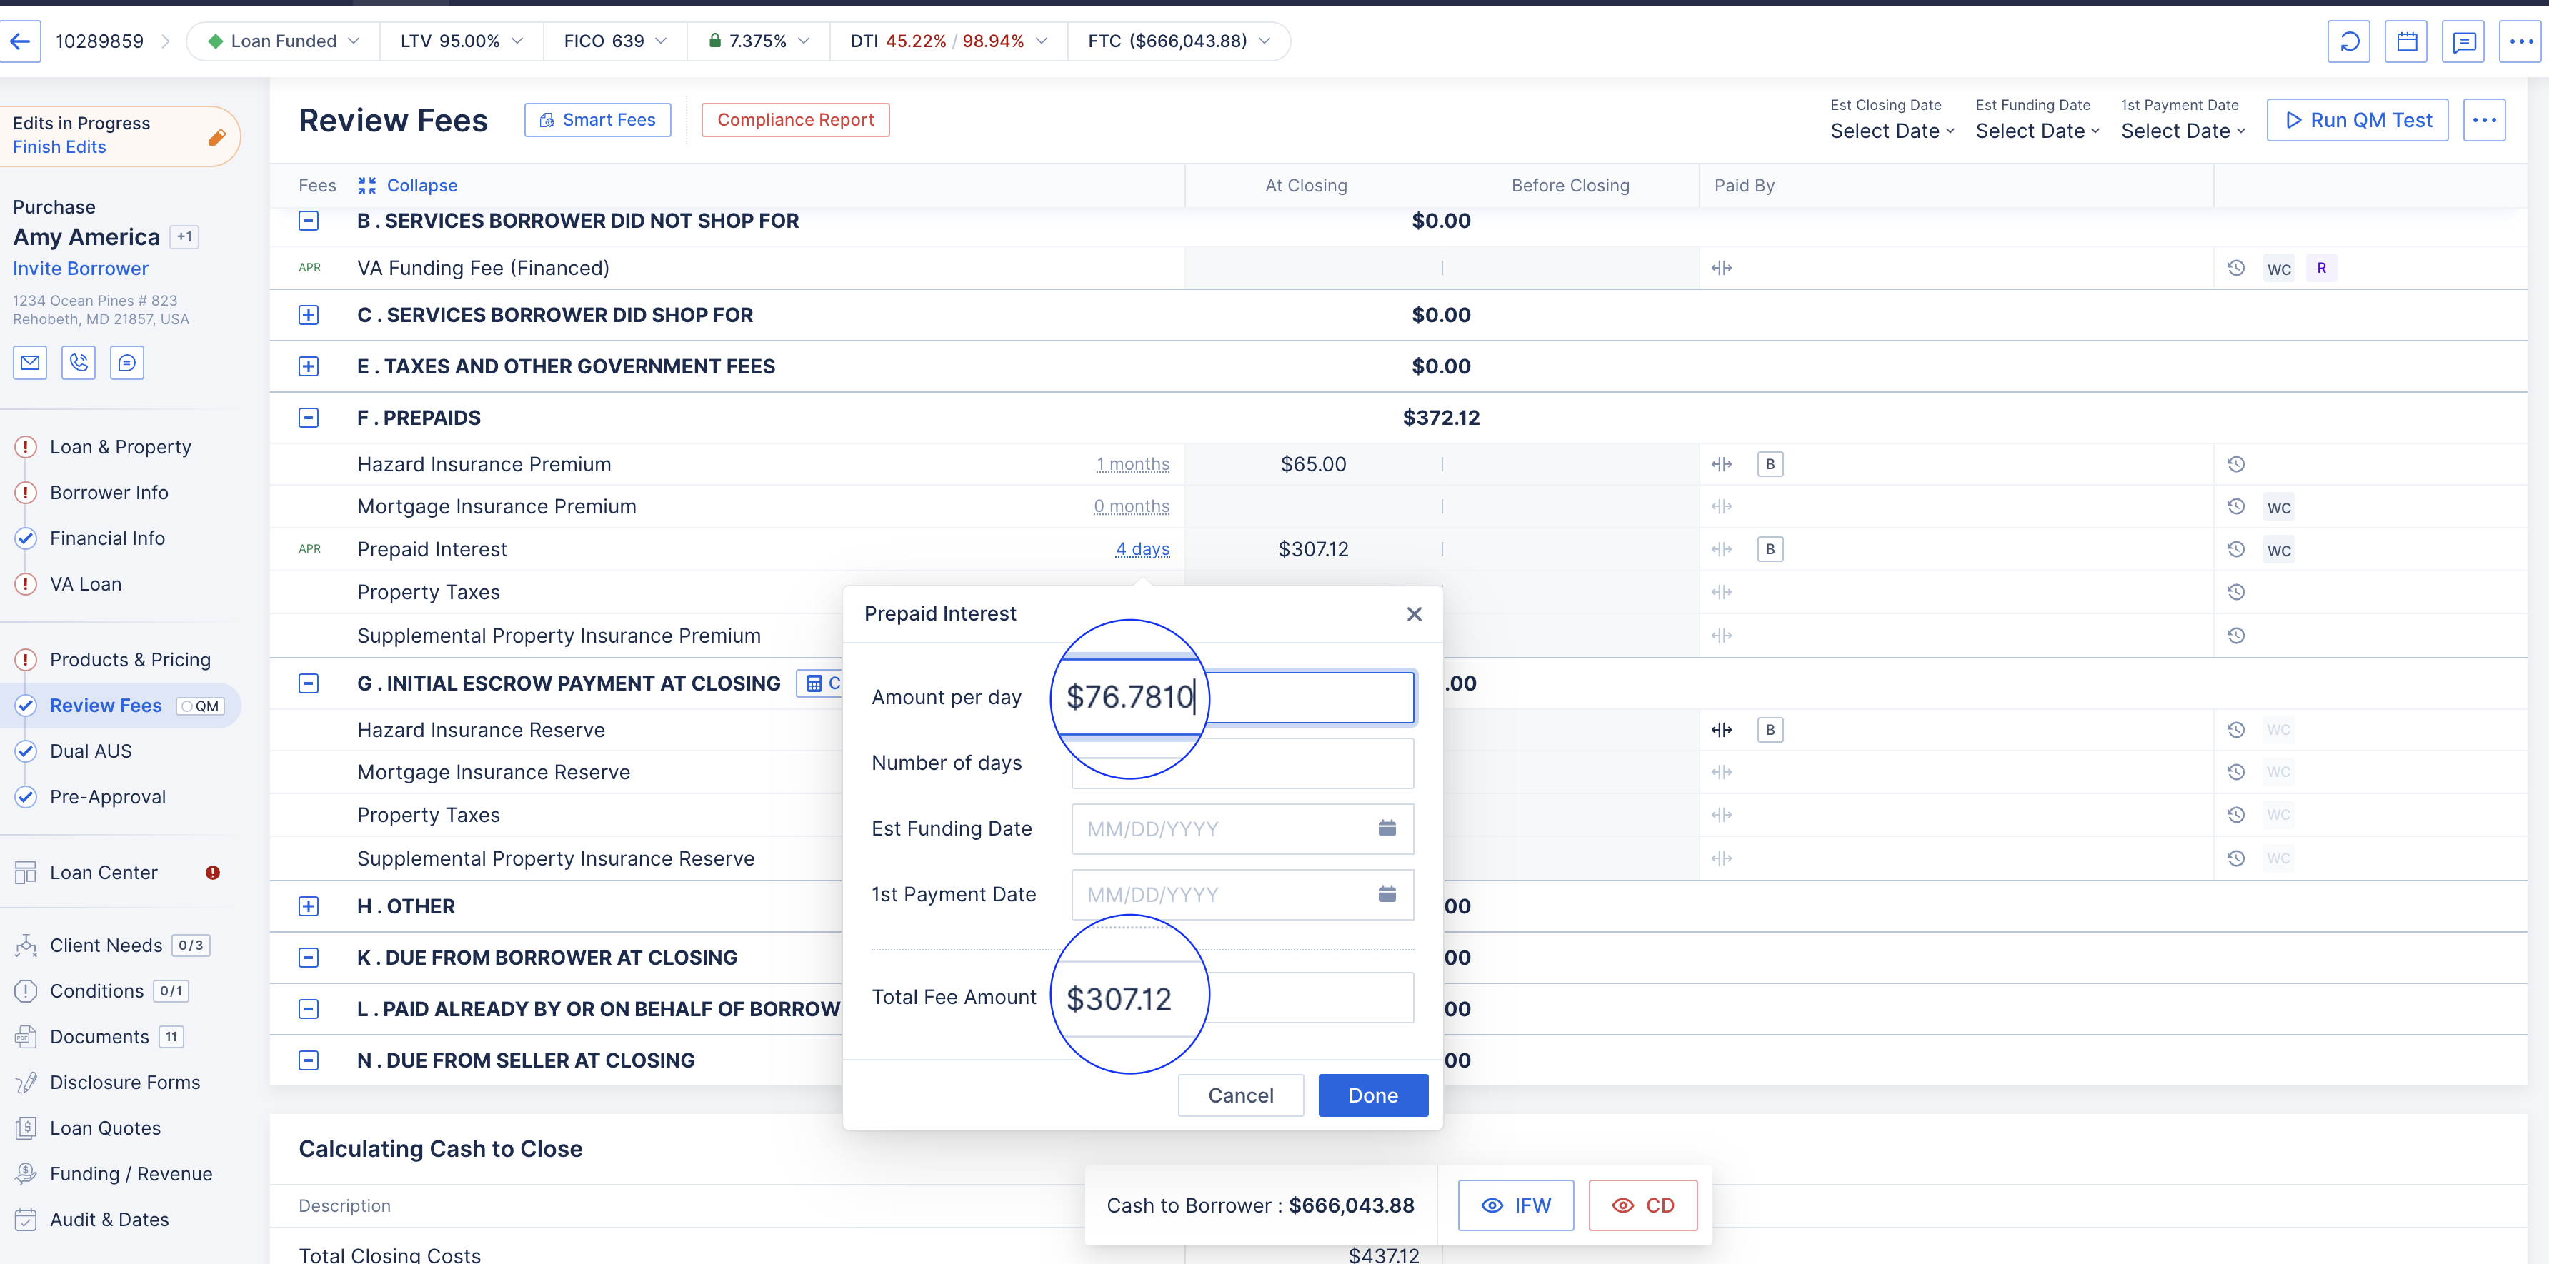This screenshot has width=2549, height=1264.
Task: Click the email borrower envelope icon
Action: (30, 363)
